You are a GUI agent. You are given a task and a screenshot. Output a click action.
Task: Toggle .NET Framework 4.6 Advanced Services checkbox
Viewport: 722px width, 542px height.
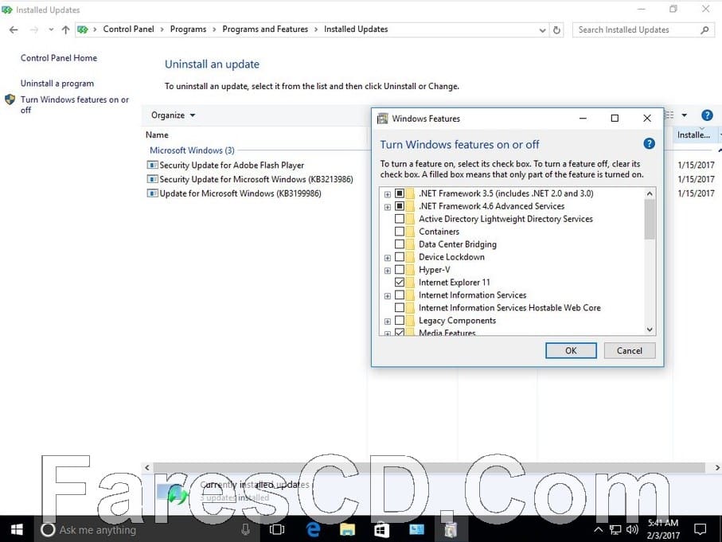[400, 206]
